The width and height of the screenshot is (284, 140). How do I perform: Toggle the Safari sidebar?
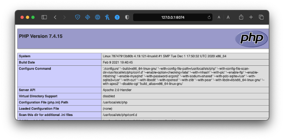coord(44,17)
